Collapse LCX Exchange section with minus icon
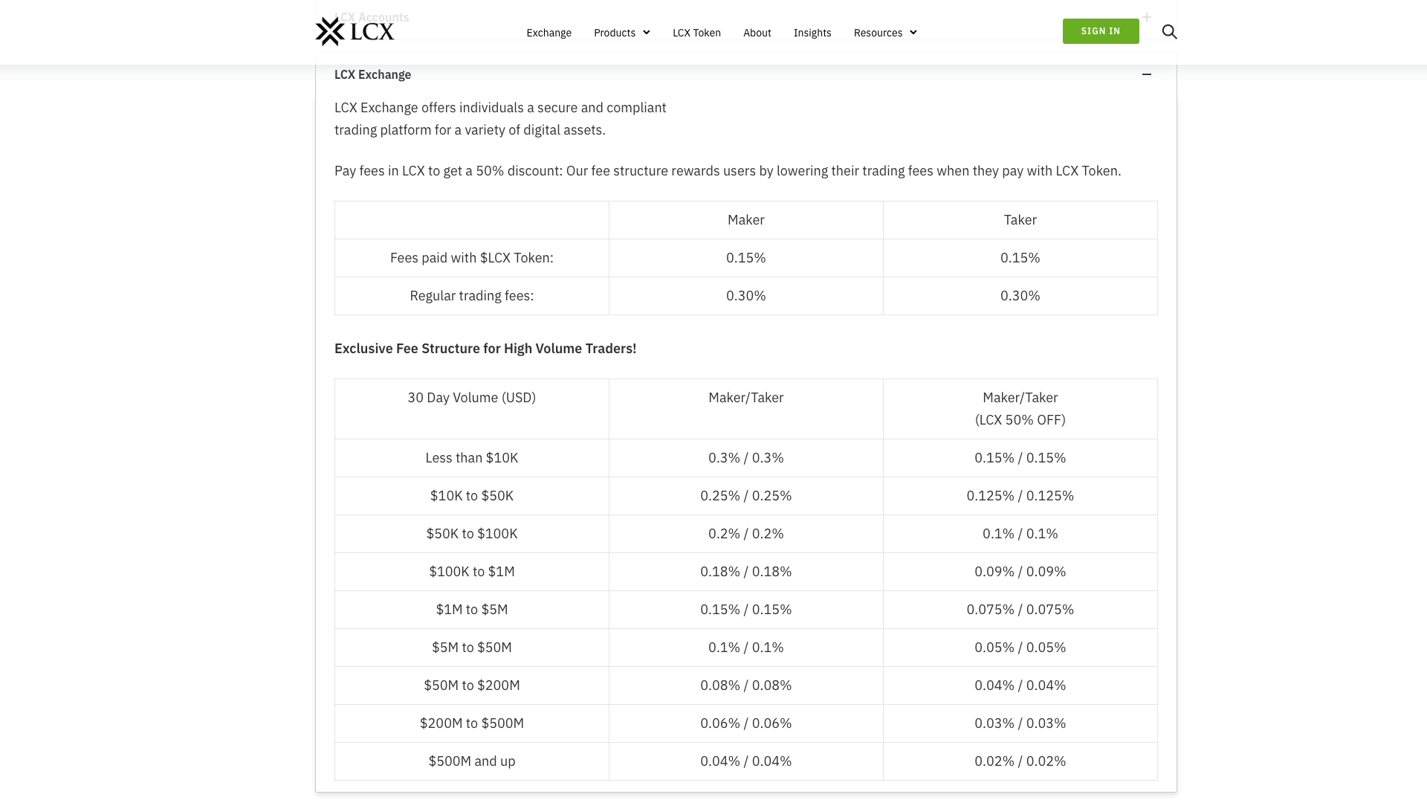Viewport: 1427px width, 803px height. (1147, 74)
